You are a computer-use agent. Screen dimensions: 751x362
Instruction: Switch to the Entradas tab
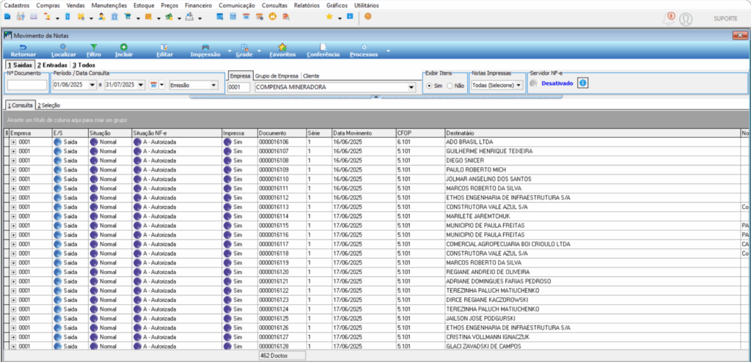click(x=52, y=65)
